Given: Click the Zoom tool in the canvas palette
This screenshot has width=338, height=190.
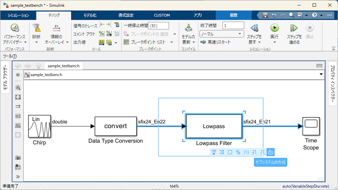Looking at the screenshot, I should [x=18, y=88].
